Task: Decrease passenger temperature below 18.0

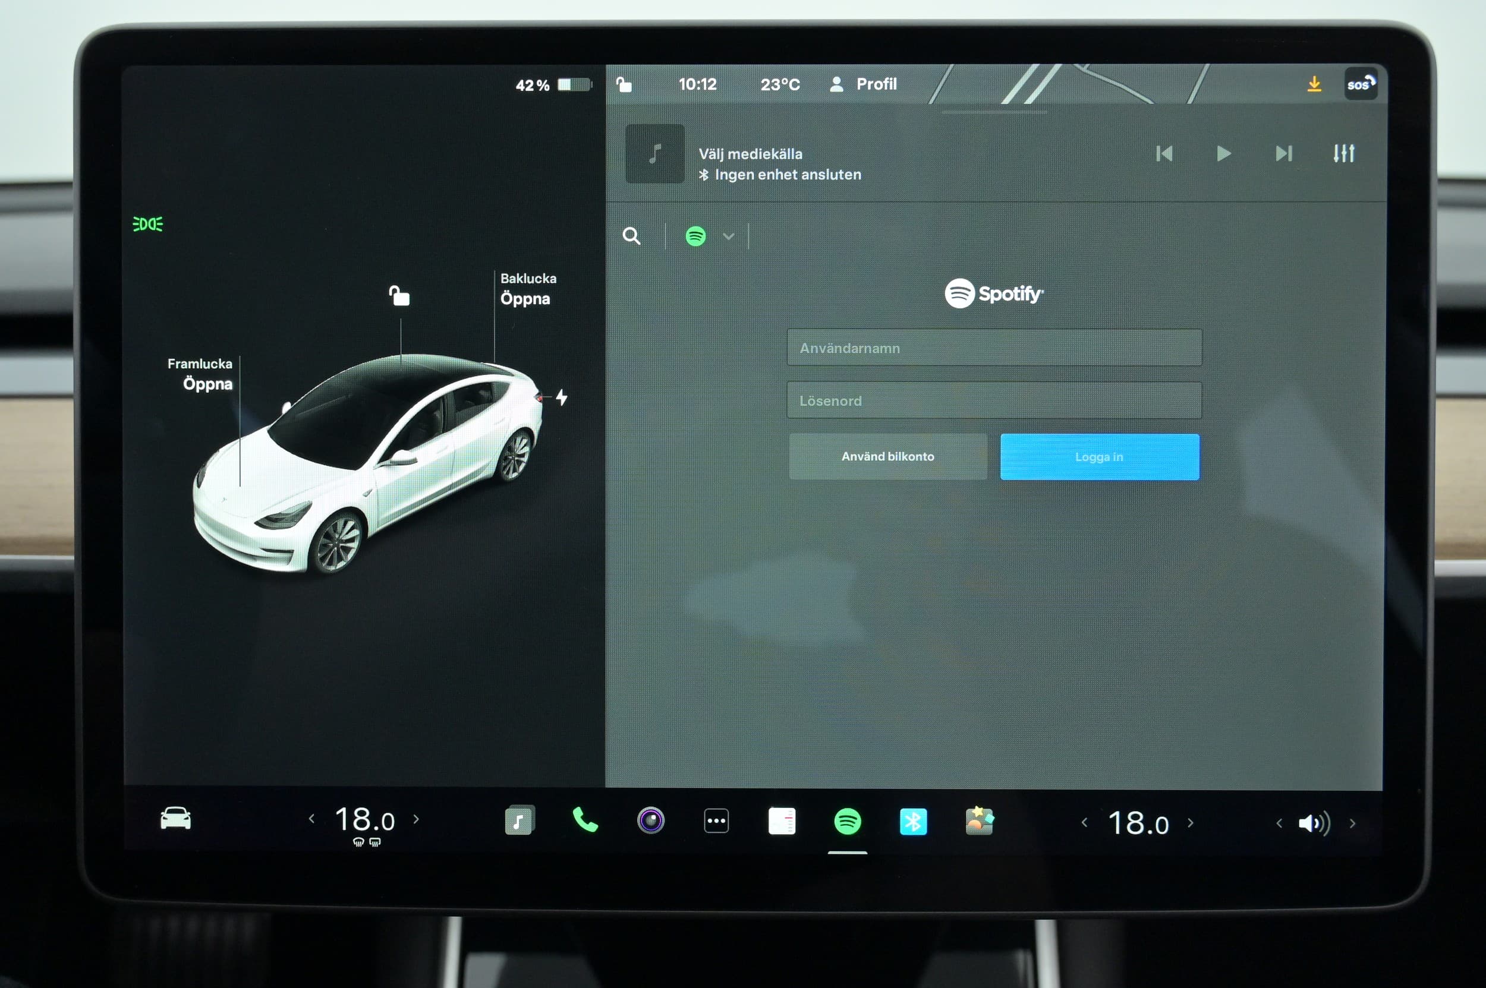Action: click(1084, 822)
